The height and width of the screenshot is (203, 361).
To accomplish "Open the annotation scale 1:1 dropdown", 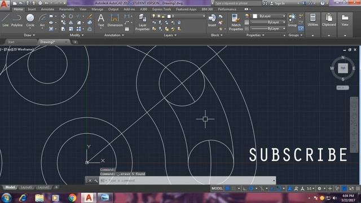I will pyautogui.click(x=310, y=188).
